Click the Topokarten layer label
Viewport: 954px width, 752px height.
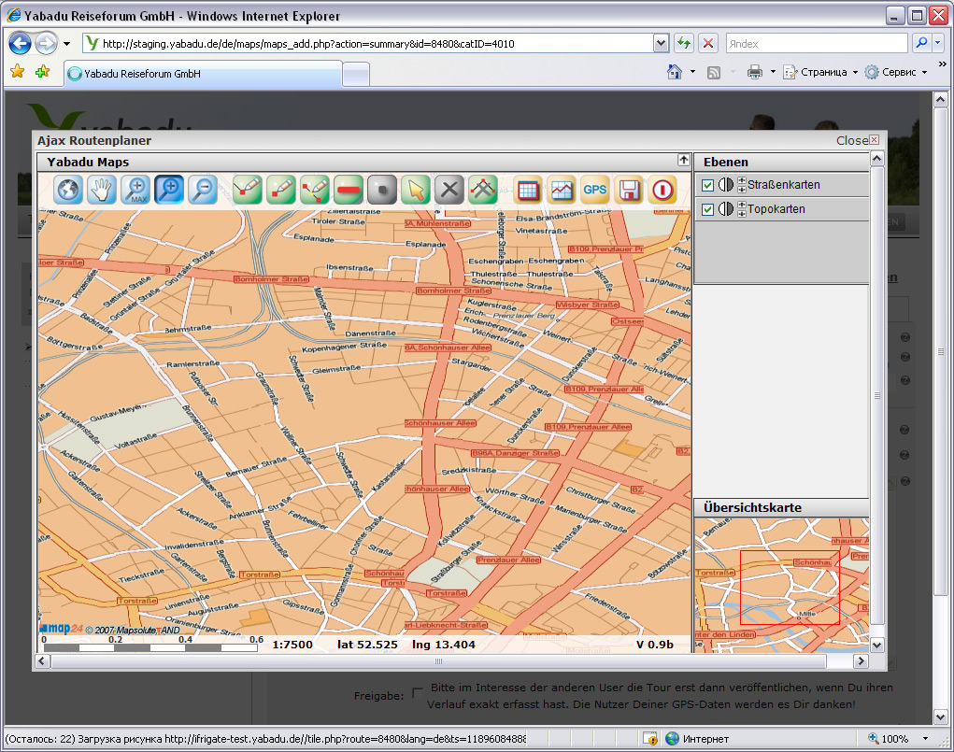point(776,208)
